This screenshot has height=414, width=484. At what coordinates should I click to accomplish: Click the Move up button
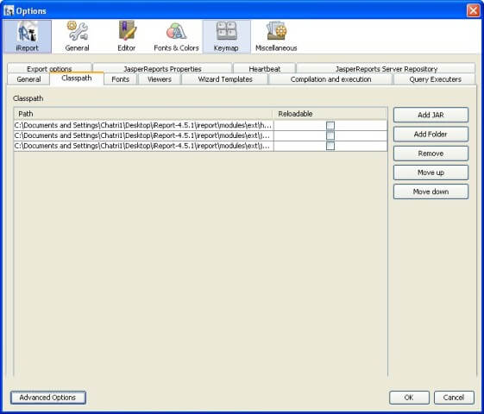pos(431,172)
